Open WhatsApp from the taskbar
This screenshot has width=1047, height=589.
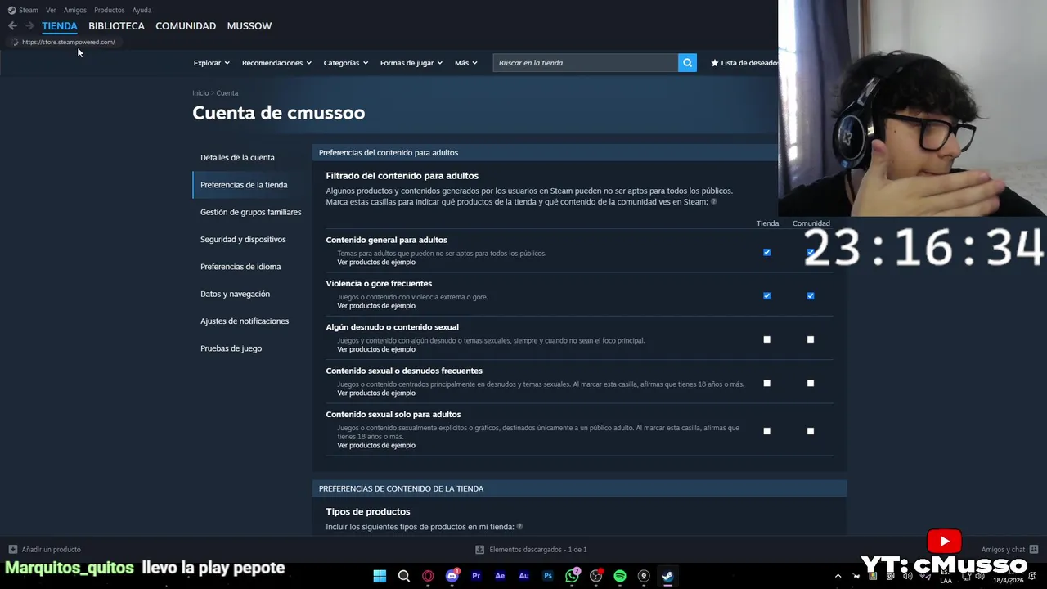pyautogui.click(x=572, y=576)
